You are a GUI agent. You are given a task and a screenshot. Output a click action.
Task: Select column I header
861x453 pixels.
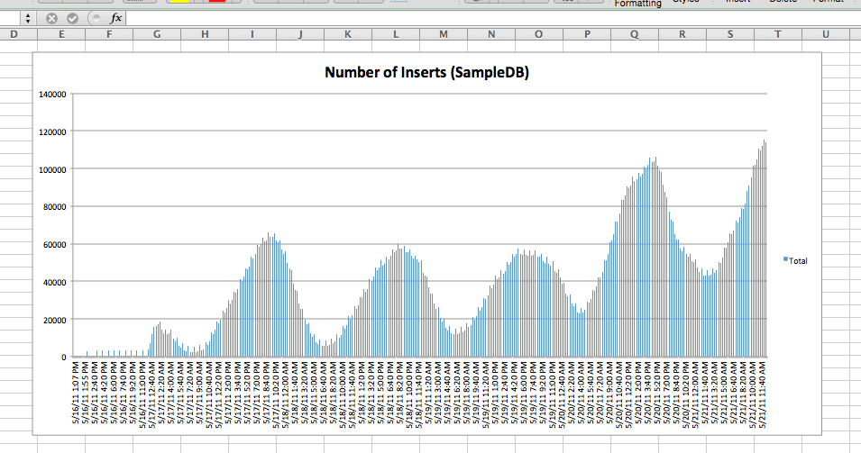[x=252, y=34]
